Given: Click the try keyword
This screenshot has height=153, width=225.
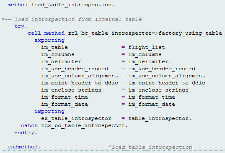Looking at the screenshot, I should tap(19, 26).
